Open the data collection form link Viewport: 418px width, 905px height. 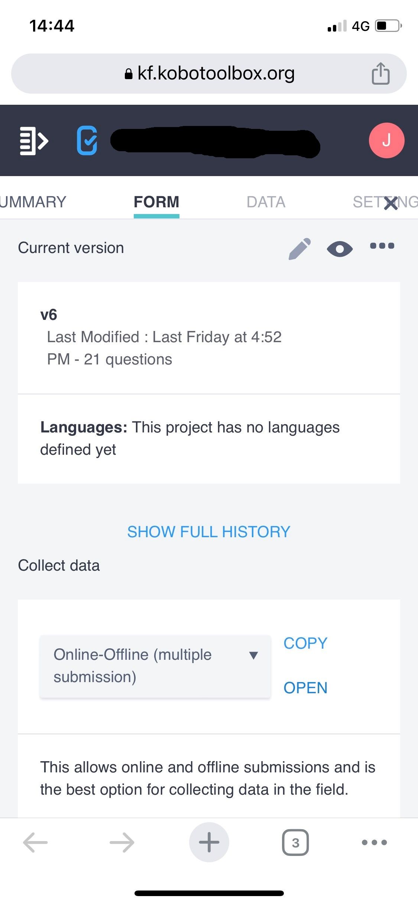(305, 688)
